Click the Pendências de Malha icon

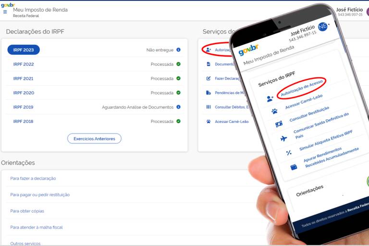click(209, 93)
